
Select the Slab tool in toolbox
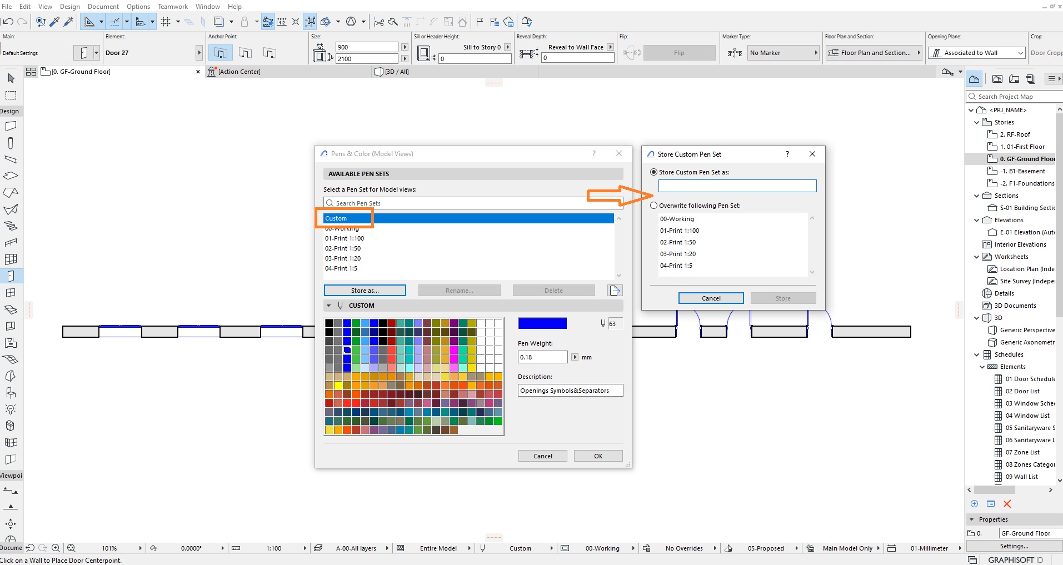click(11, 176)
